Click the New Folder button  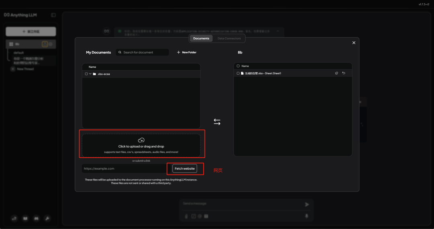pyautogui.click(x=187, y=53)
